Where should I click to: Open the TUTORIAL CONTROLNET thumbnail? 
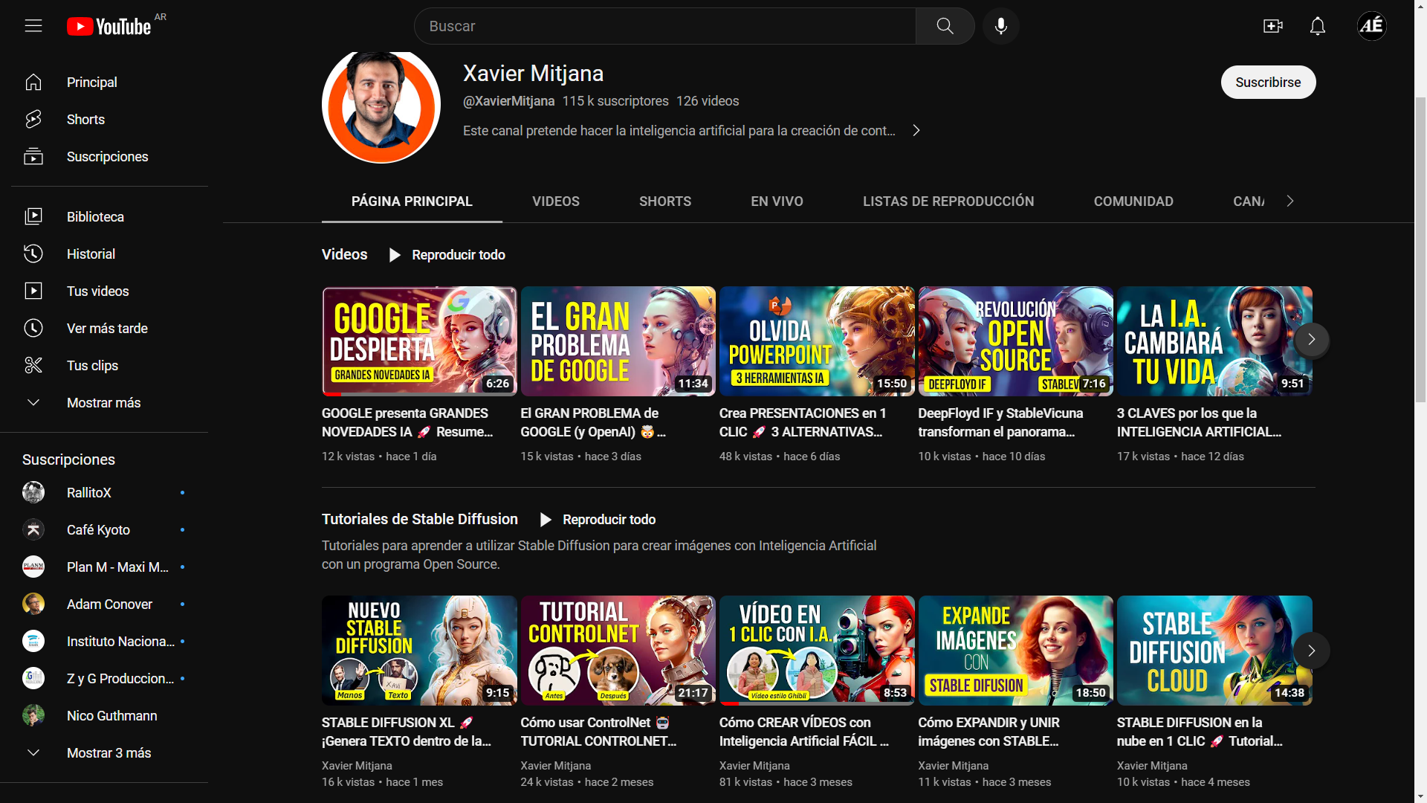[618, 651]
